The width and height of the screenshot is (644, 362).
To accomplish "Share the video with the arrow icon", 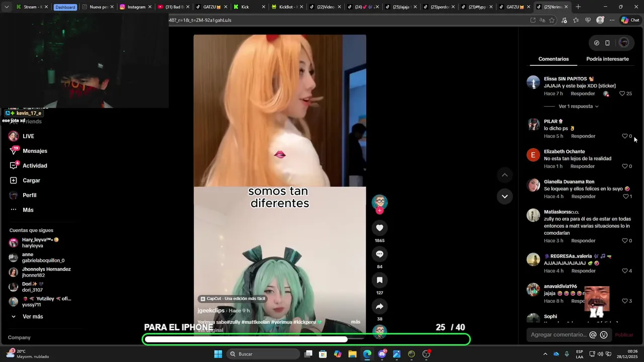I will click(379, 306).
